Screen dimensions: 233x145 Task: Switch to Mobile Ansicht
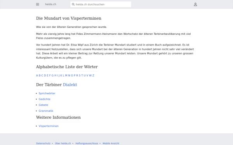click(111, 143)
